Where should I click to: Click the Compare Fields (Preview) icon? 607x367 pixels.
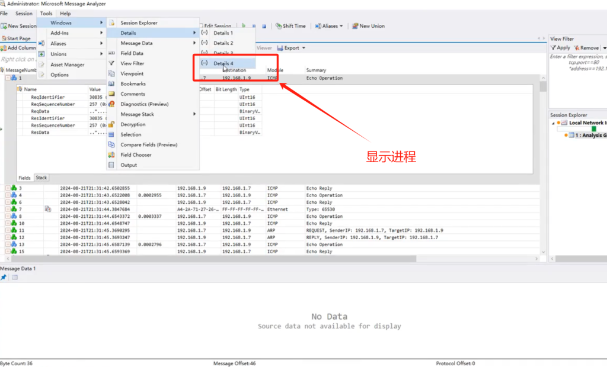click(111, 144)
